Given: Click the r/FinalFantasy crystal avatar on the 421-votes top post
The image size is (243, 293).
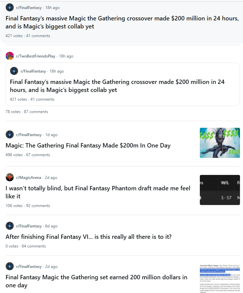Looking at the screenshot, I should [10, 7].
